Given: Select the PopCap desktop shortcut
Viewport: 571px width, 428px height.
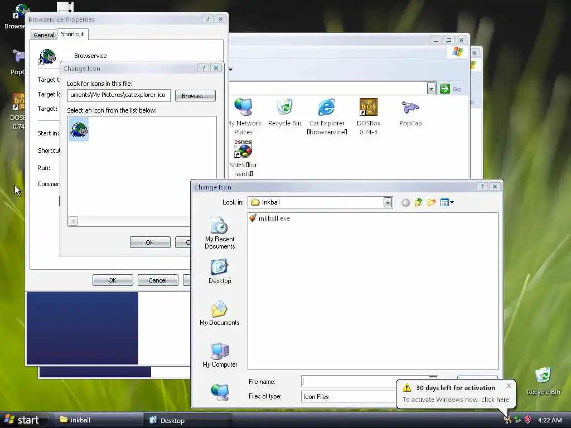Looking at the screenshot, I should [17, 62].
